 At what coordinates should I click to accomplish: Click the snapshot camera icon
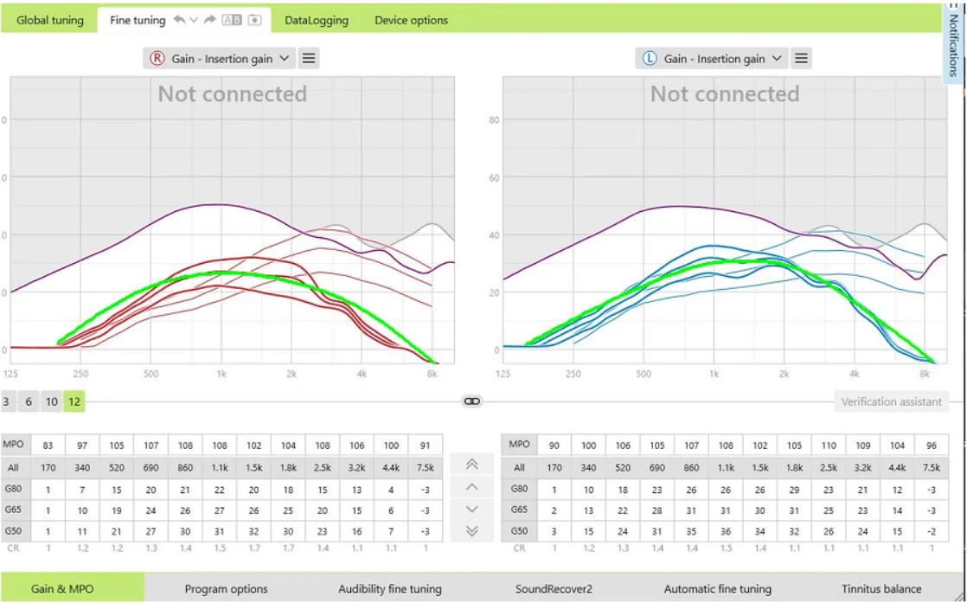pyautogui.click(x=254, y=20)
